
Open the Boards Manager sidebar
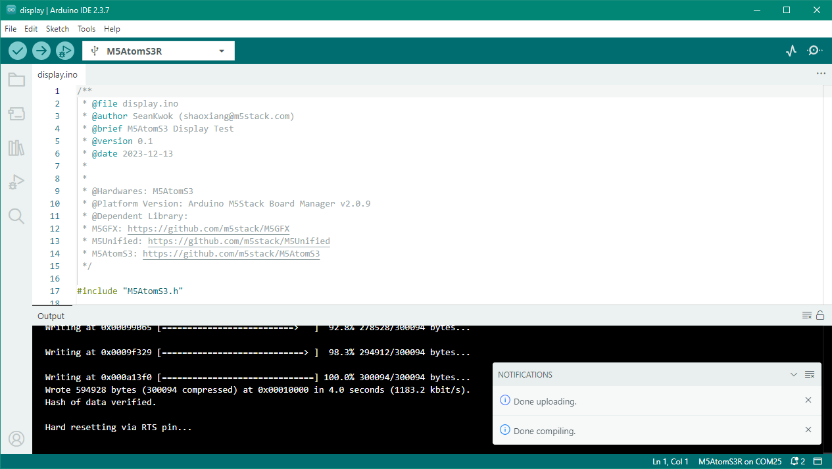click(x=16, y=114)
